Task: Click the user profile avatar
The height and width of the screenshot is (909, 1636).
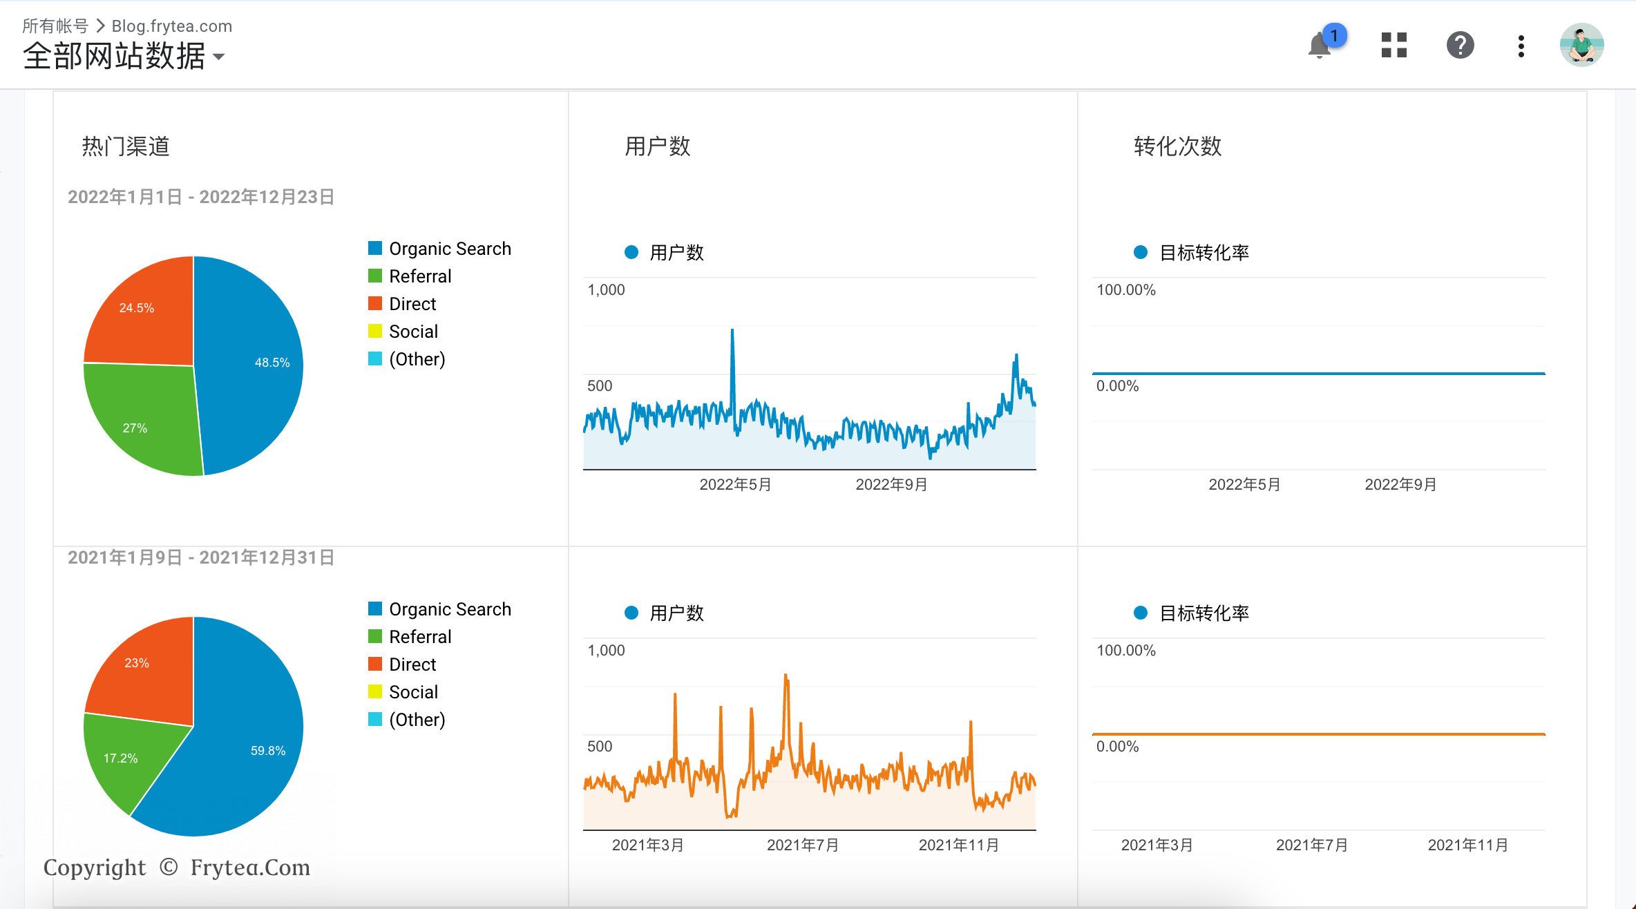Action: pos(1581,46)
